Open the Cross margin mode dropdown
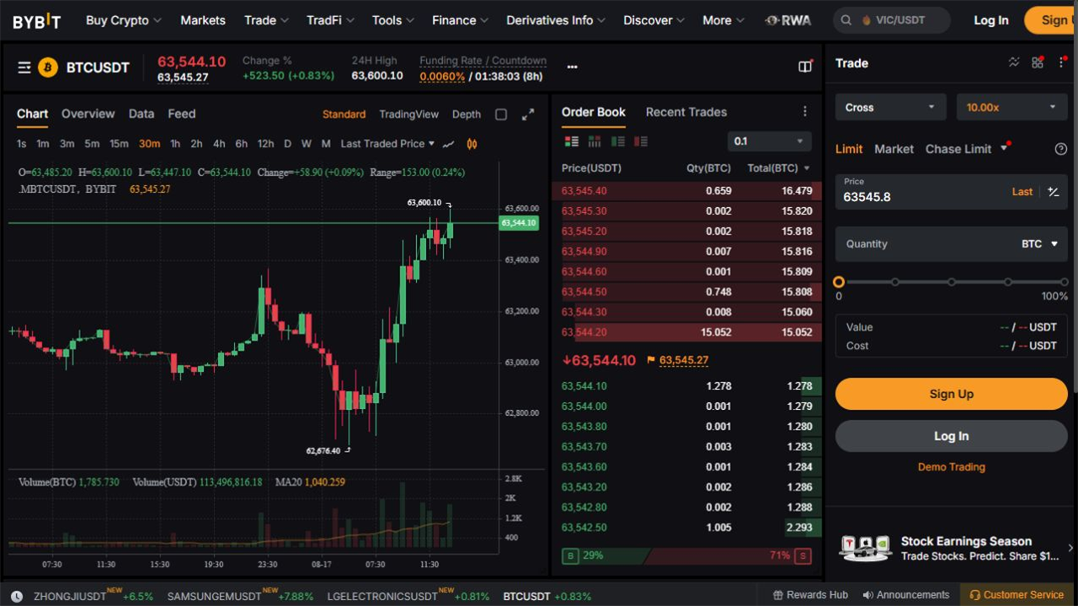1078x606 pixels. 890,107
